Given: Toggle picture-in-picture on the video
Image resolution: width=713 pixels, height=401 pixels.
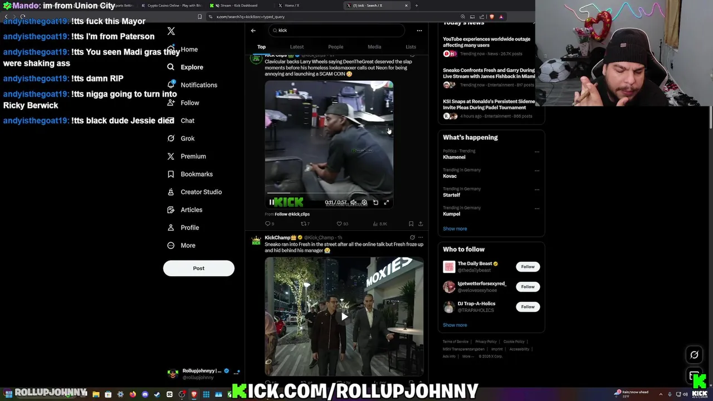Looking at the screenshot, I should click(375, 202).
